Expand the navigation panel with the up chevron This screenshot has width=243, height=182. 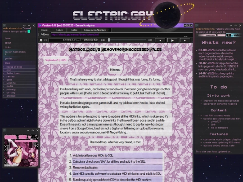click(29, 26)
